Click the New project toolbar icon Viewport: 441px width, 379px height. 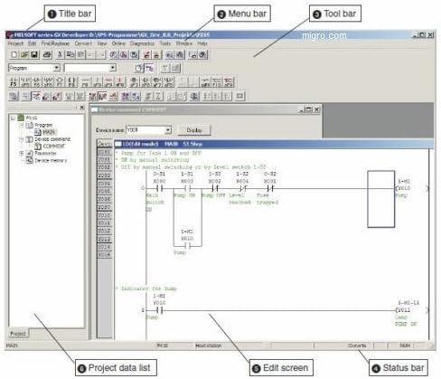pyautogui.click(x=14, y=54)
